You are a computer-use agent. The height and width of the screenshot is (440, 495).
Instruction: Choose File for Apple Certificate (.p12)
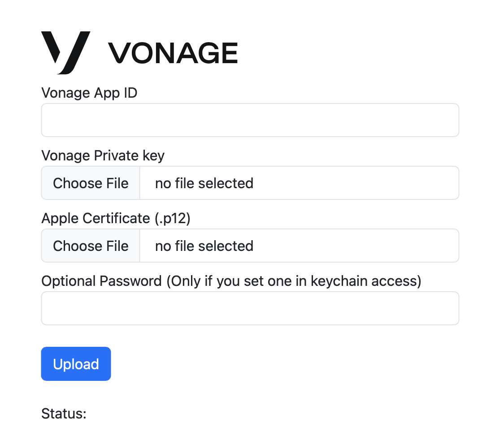point(91,246)
